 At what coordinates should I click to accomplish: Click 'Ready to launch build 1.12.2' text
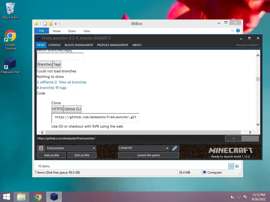coord(230,156)
